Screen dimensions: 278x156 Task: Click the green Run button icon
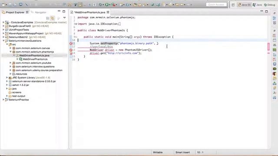(x=107, y=5)
